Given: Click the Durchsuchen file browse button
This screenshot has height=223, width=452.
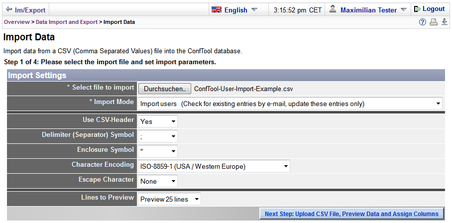Looking at the screenshot, I should (x=165, y=89).
